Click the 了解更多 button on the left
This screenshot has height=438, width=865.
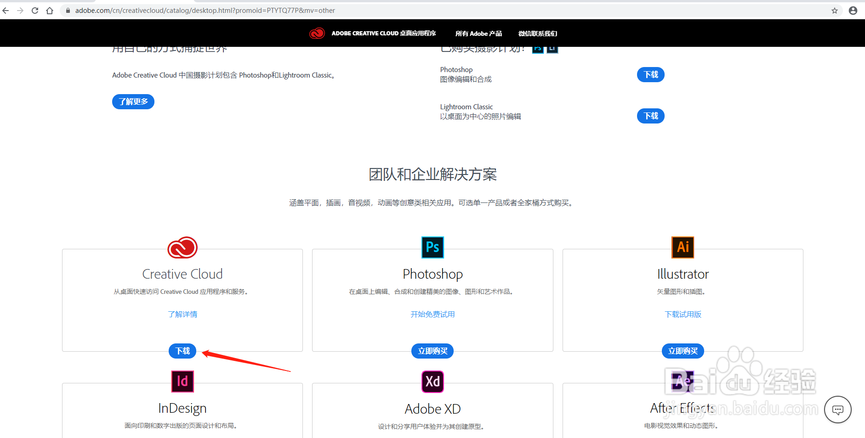click(x=133, y=101)
